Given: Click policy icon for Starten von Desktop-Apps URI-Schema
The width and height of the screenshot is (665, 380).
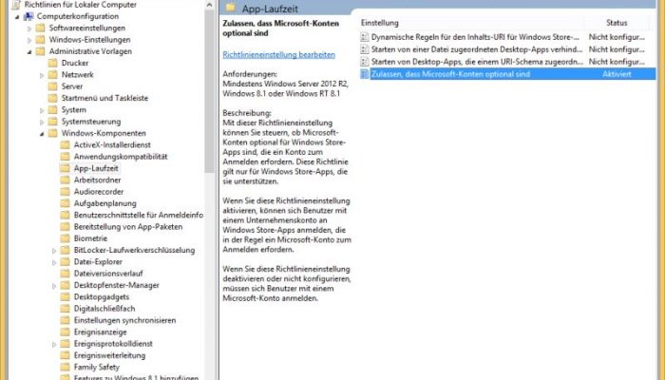Looking at the screenshot, I should pos(364,62).
